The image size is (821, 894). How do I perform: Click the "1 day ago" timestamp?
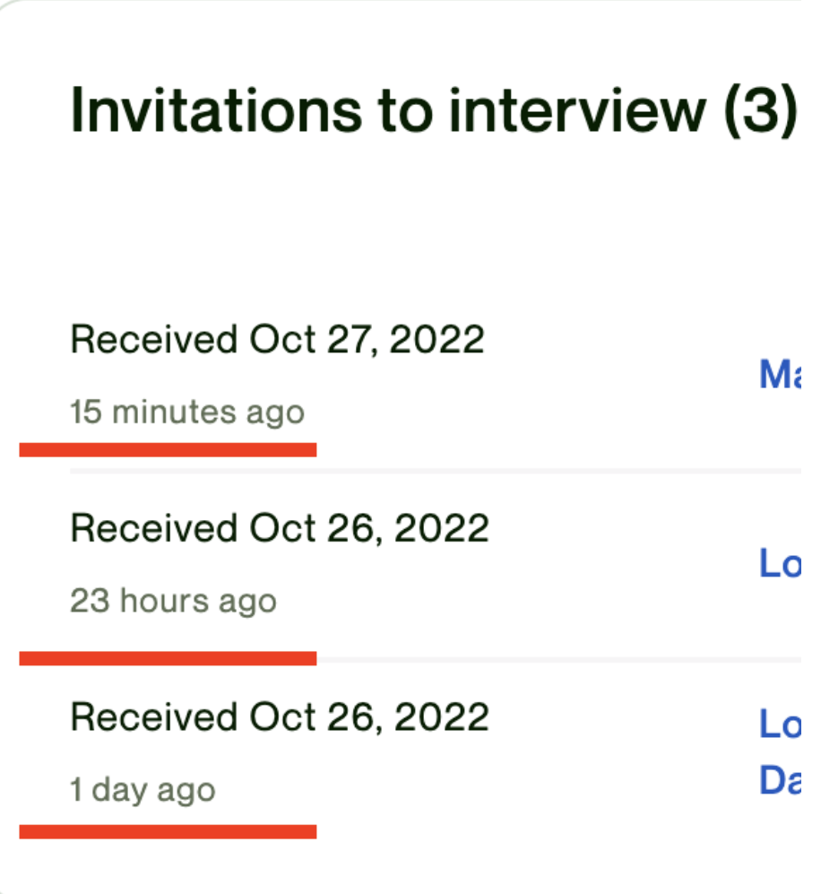[143, 790]
